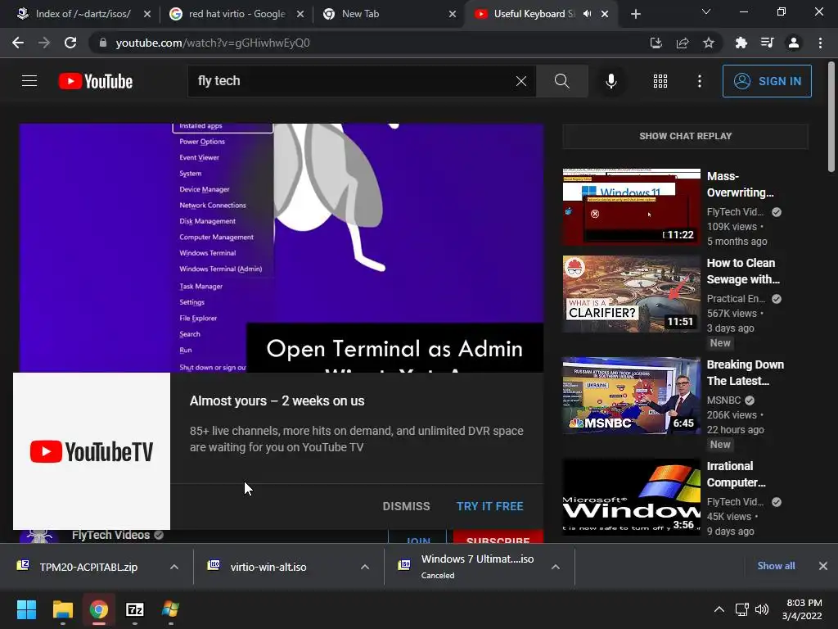Click the browser forward arrow
This screenshot has height=629, width=838.
tap(44, 43)
